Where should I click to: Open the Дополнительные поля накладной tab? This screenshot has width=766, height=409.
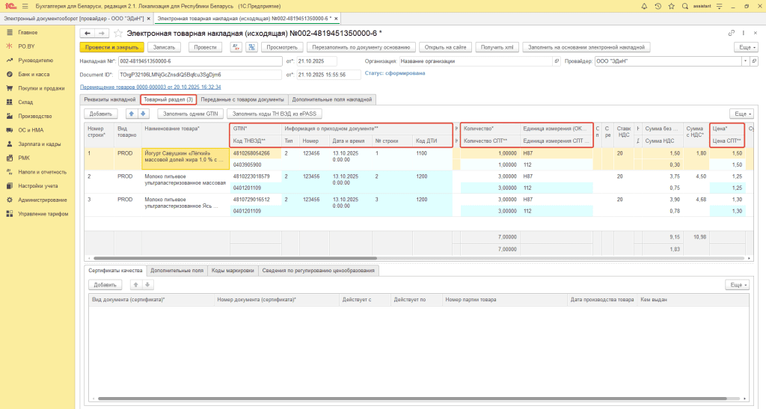(331, 99)
